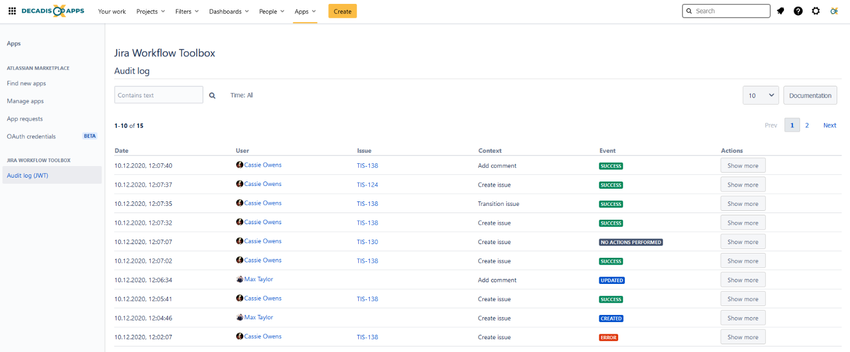This screenshot has height=352, width=850.
Task: Click Show more for 12:07:02 row
Action: click(x=743, y=261)
